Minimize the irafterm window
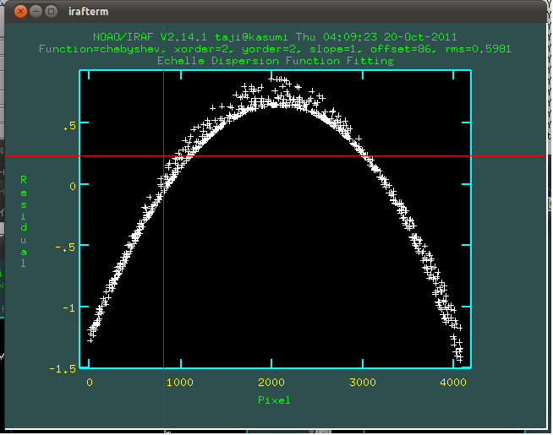 click(36, 12)
